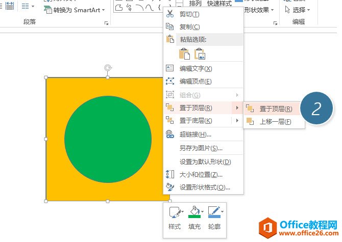Viewport: 342px width, 242px height.
Task: Choose Set as Default Shape (设置为默认形状)
Action: (x=203, y=162)
